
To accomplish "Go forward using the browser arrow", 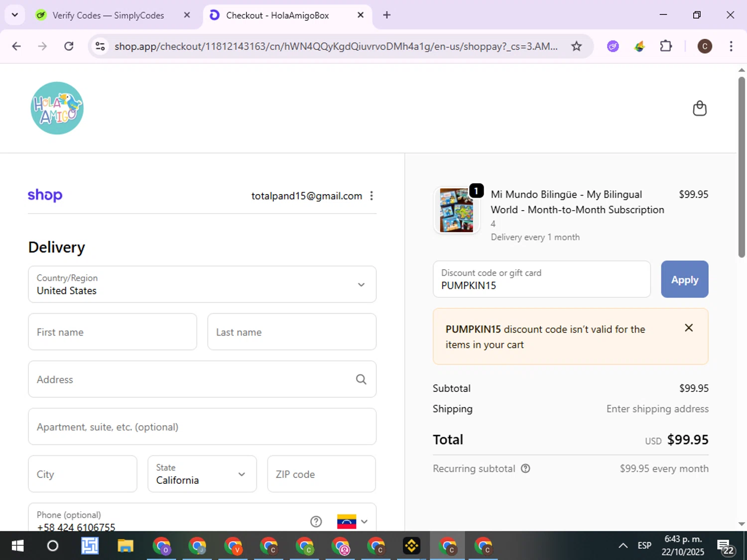I will pyautogui.click(x=42, y=46).
